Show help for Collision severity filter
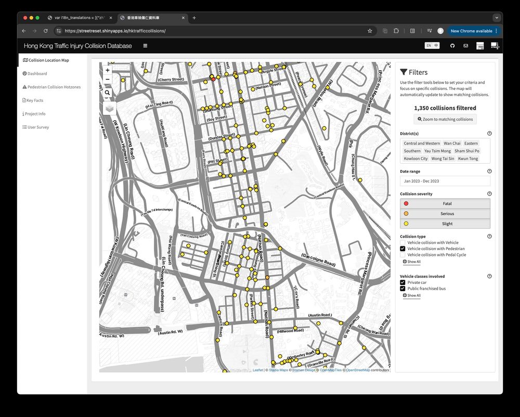 click(489, 194)
